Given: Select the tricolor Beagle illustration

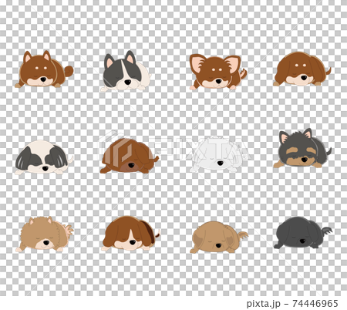Looking at the screenshot, I should 130,234.
